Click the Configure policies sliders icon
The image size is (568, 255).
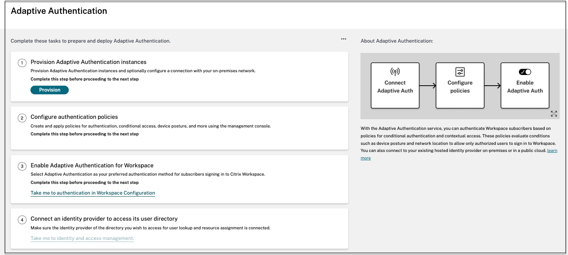tap(460, 72)
